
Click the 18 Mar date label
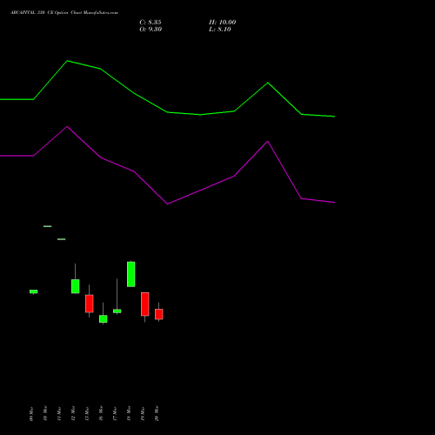click(x=129, y=413)
